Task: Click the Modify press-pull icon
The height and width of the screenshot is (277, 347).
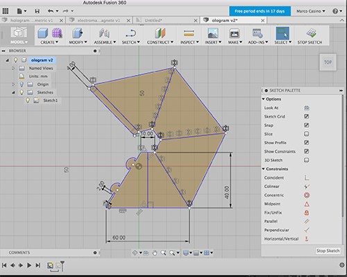Action: [x=78, y=33]
